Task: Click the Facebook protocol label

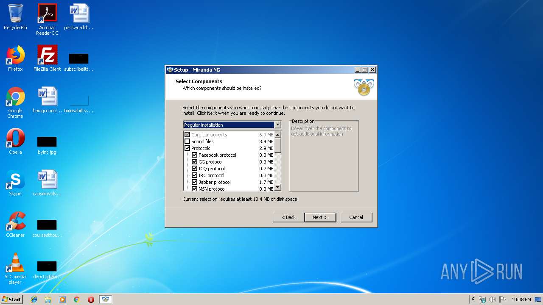Action: click(x=217, y=155)
